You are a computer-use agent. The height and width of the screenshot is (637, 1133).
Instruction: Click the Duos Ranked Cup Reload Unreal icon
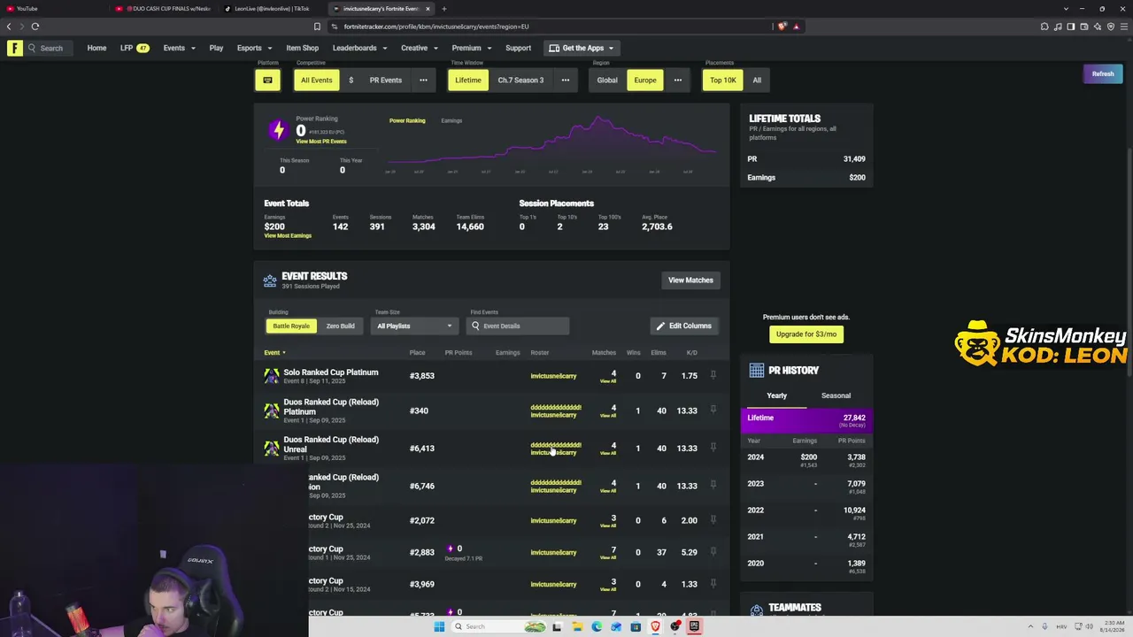pyautogui.click(x=271, y=448)
